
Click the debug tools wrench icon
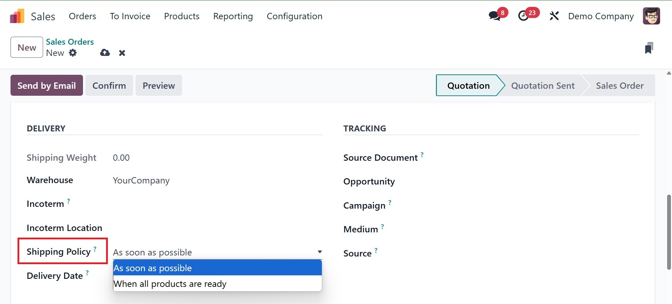(554, 16)
